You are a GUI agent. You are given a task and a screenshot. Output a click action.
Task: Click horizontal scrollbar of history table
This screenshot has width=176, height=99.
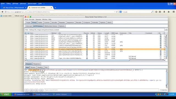78,60
